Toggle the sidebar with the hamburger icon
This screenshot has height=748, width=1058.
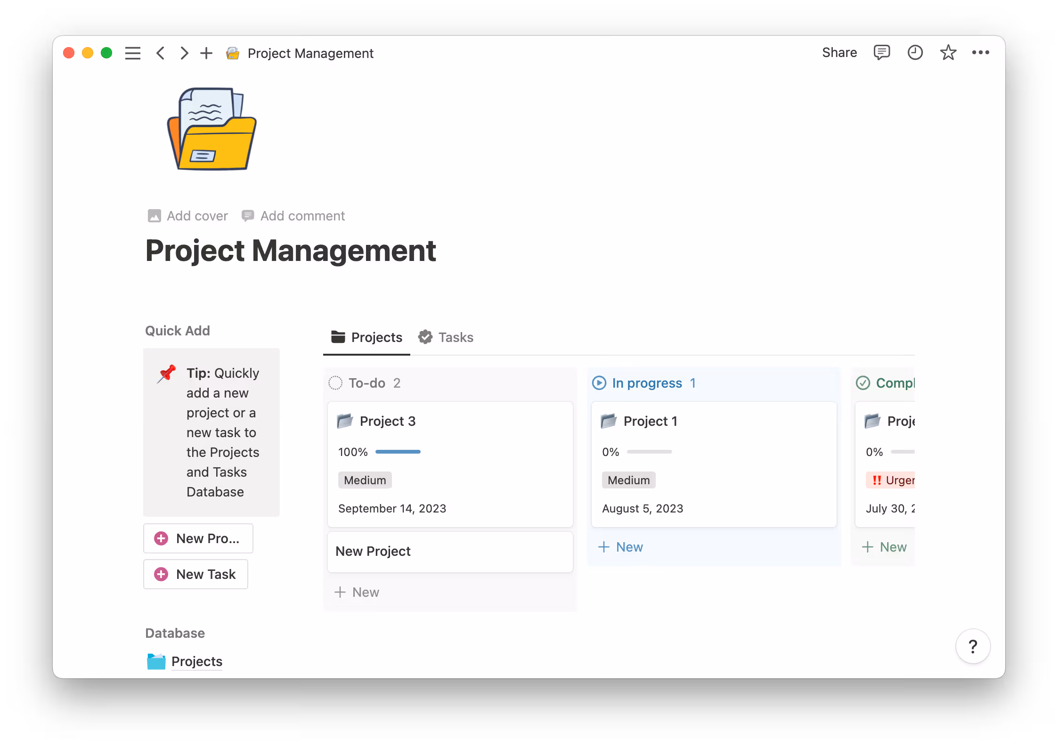[133, 53]
